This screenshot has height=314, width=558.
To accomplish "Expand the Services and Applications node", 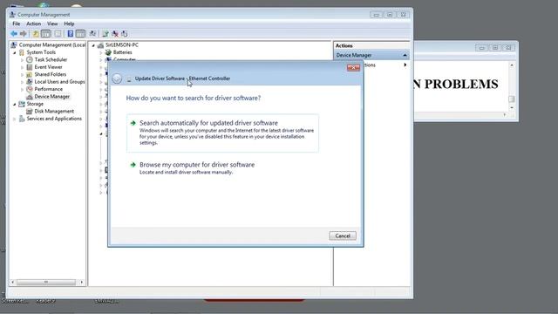I will (x=15, y=119).
